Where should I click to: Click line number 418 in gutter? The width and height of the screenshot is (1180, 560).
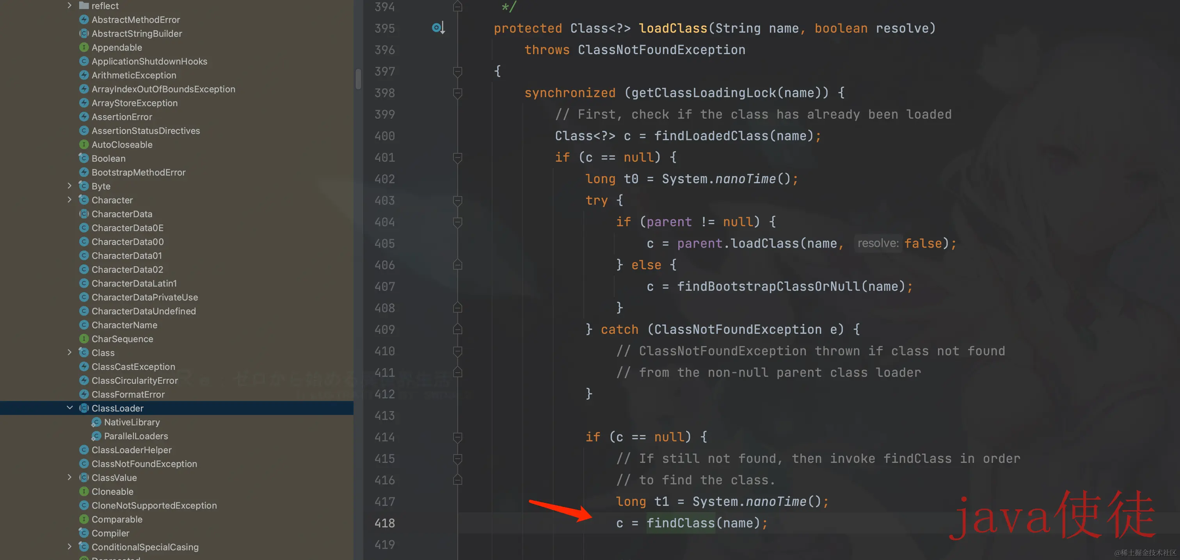pos(385,523)
